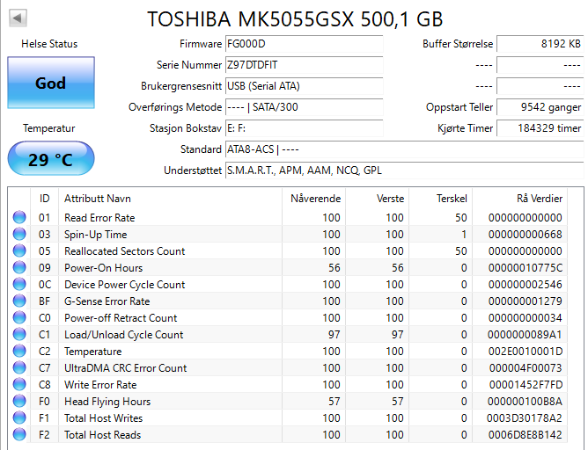This screenshot has width=588, height=450.
Task: Click status icon for Total Host Reads
Action: [19, 434]
